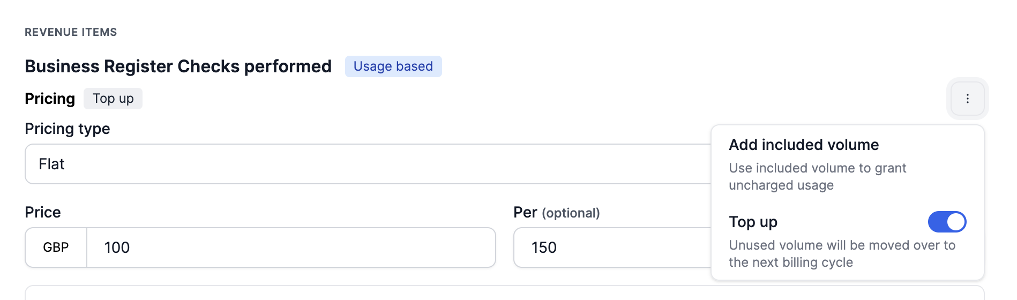Image resolution: width=1017 pixels, height=300 pixels.
Task: Click the REVENUE ITEMS section header
Action: [71, 32]
